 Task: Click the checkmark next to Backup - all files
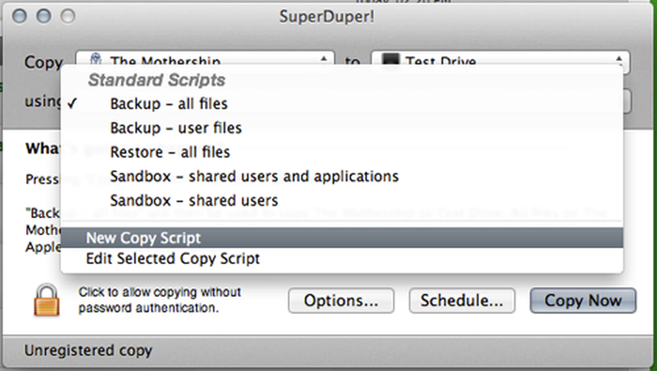coord(73,104)
